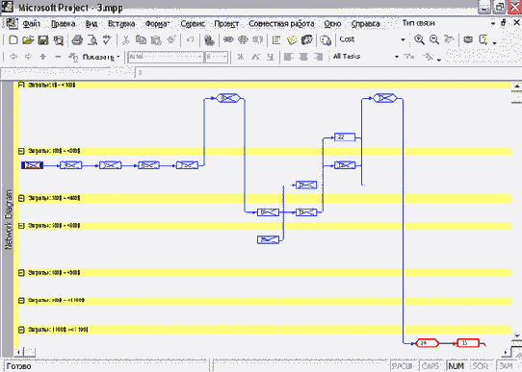522x372 pixels.
Task: Copy using the copy toolbar icon
Action: [141, 40]
